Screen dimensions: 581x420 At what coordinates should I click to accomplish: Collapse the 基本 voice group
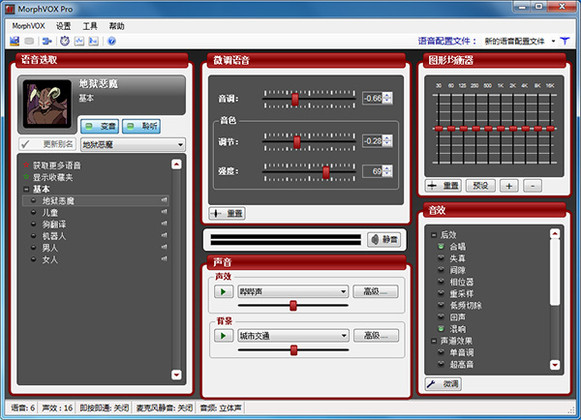pyautogui.click(x=26, y=189)
